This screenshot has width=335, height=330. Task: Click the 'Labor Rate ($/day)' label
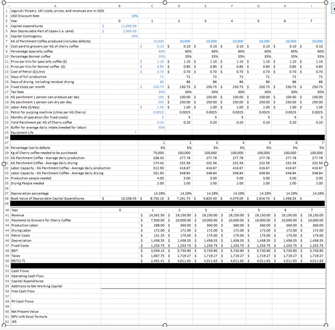point(25,107)
